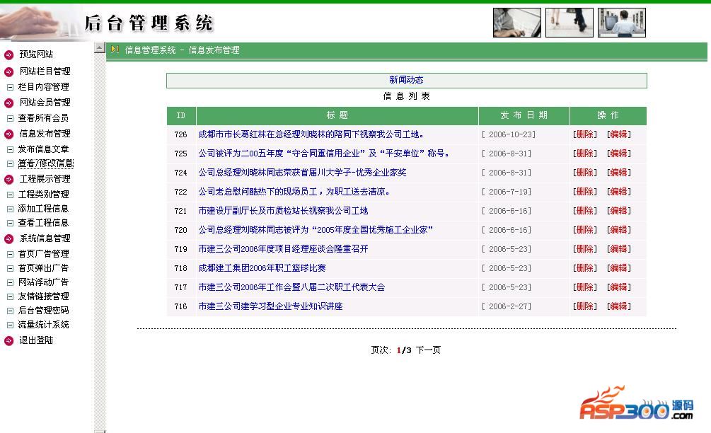
Task: Edit article 724 via 编辑
Action: click(619, 173)
